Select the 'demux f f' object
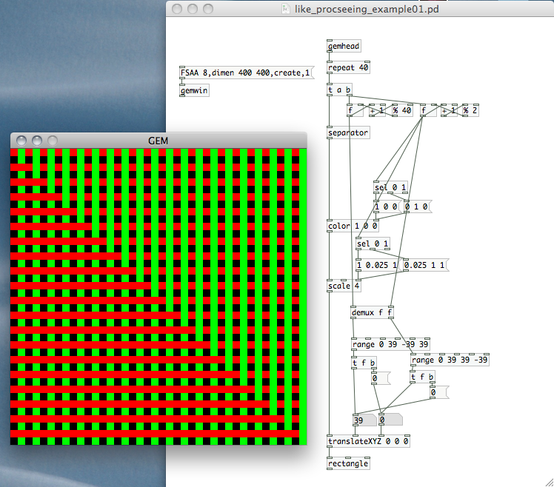This screenshot has height=487, width=554. (372, 312)
